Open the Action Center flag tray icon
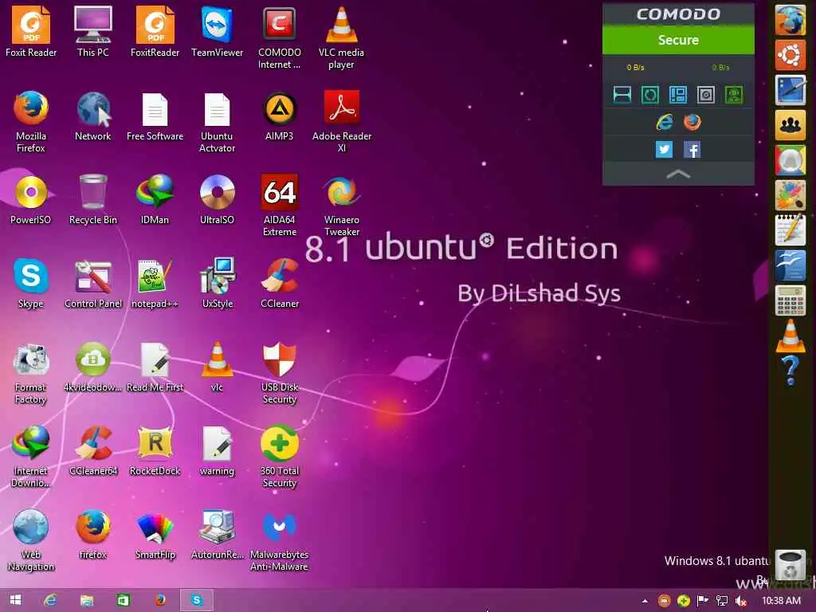The image size is (816, 612). (x=702, y=601)
